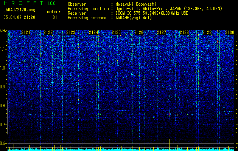
Task: Click the gray frequency range bar beside 0.8 kHz
Action: (8, 117)
